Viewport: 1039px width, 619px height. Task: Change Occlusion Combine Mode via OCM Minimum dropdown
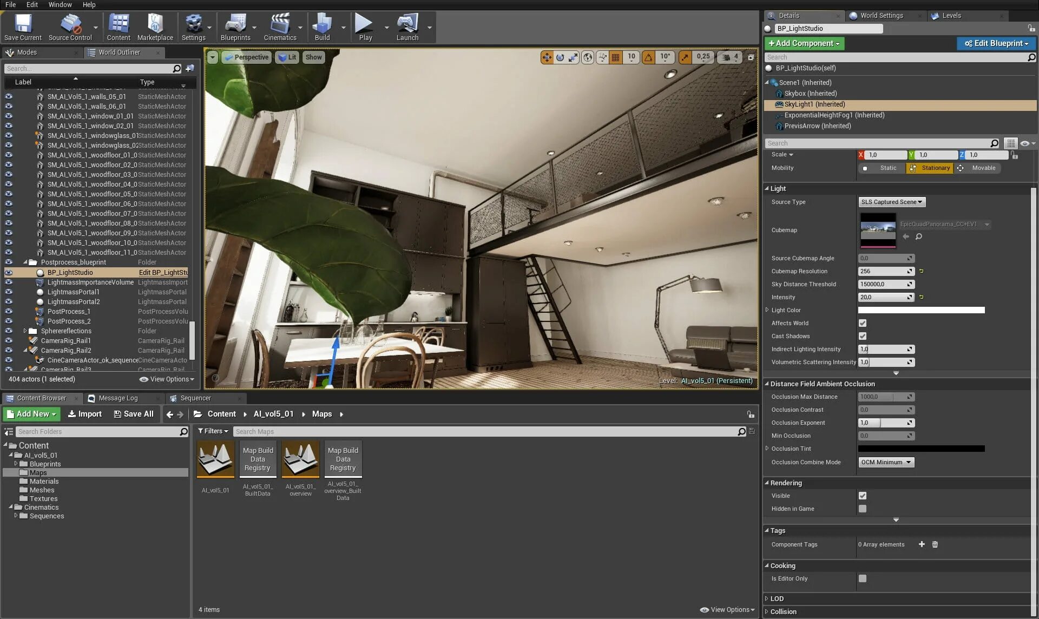coord(886,462)
